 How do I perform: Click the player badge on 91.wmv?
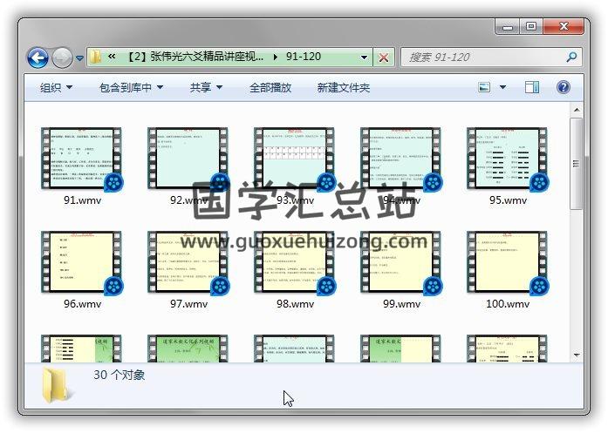pos(113,182)
